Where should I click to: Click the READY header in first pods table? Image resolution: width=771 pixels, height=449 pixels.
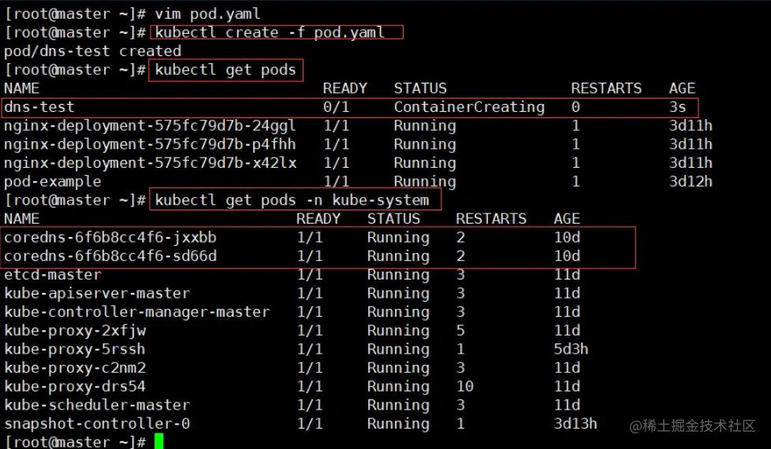click(345, 88)
